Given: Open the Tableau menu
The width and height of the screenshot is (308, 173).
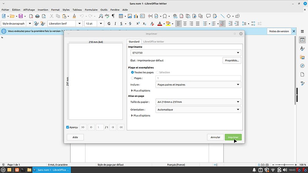Looking at the screenshot, I should pyautogui.click(x=77, y=10).
